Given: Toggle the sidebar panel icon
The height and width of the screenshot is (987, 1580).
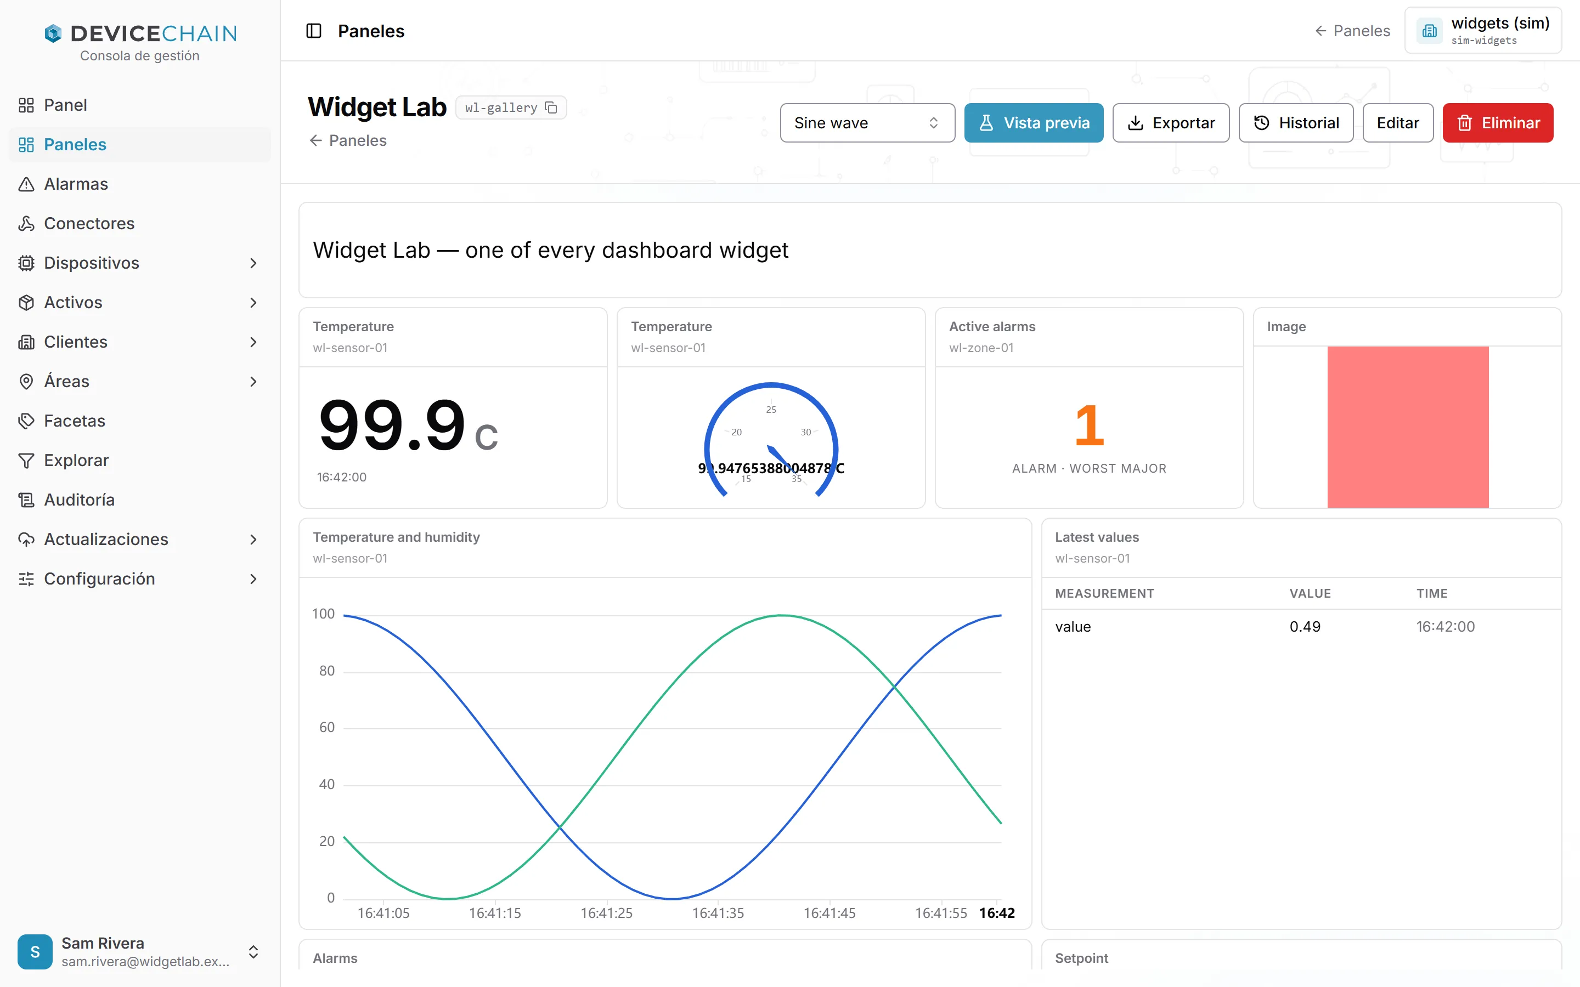Looking at the screenshot, I should click(313, 31).
